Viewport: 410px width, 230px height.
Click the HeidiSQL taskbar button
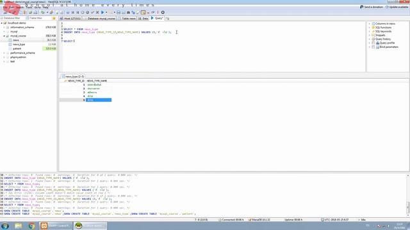click(90, 226)
